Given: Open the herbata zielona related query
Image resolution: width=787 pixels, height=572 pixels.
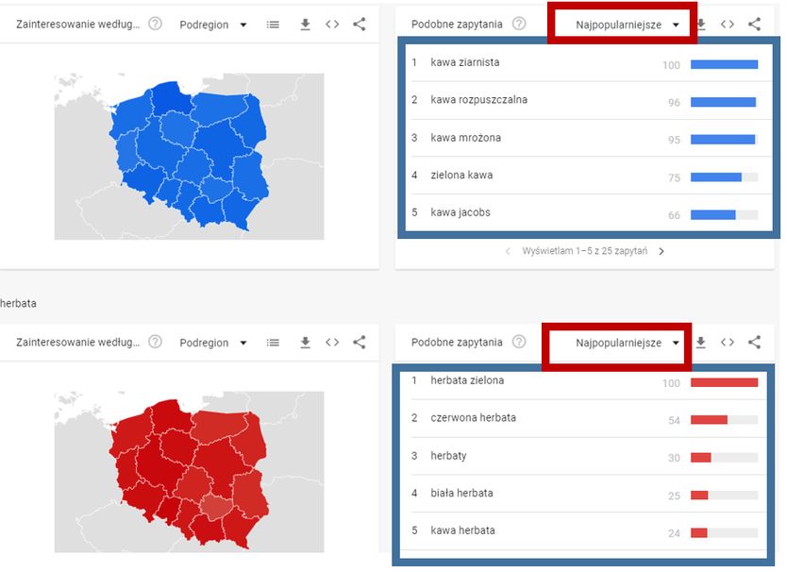Looking at the screenshot, I should [465, 380].
